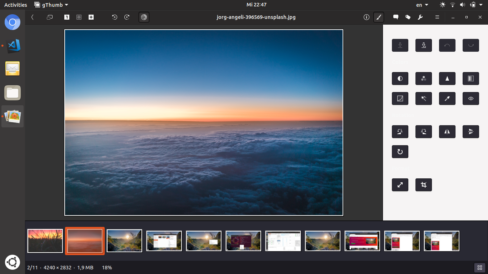Viewport: 488px width, 274px height.
Task: Mirror the image horizontally
Action: coord(447,132)
